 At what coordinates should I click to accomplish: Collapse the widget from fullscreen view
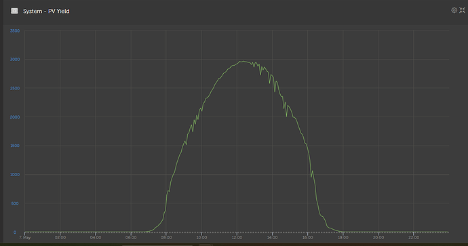point(463,10)
